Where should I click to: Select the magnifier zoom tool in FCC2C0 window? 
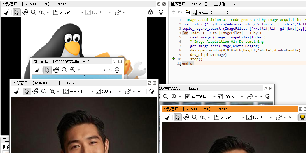[166, 97]
